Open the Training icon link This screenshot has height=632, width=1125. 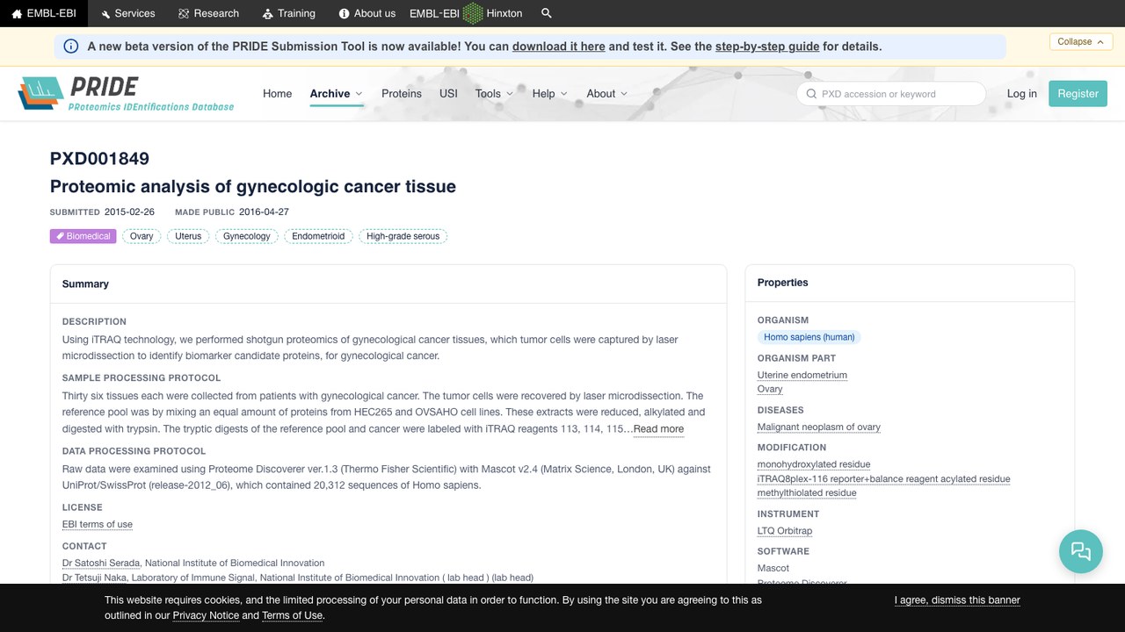coord(289,13)
